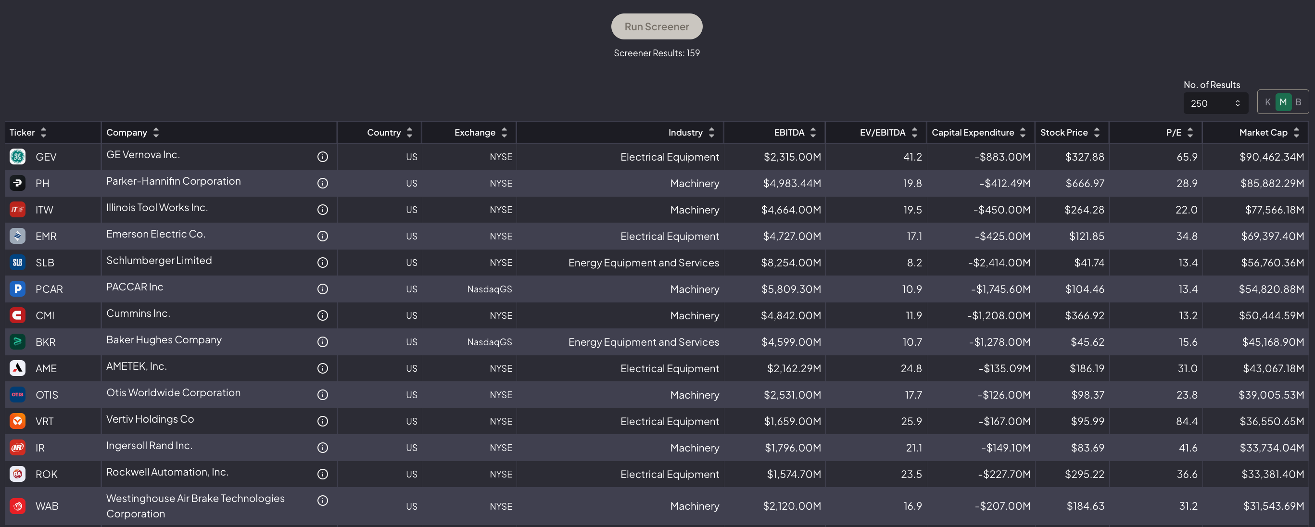Sort table by P/E column
This screenshot has width=1315, height=527.
pyautogui.click(x=1190, y=133)
